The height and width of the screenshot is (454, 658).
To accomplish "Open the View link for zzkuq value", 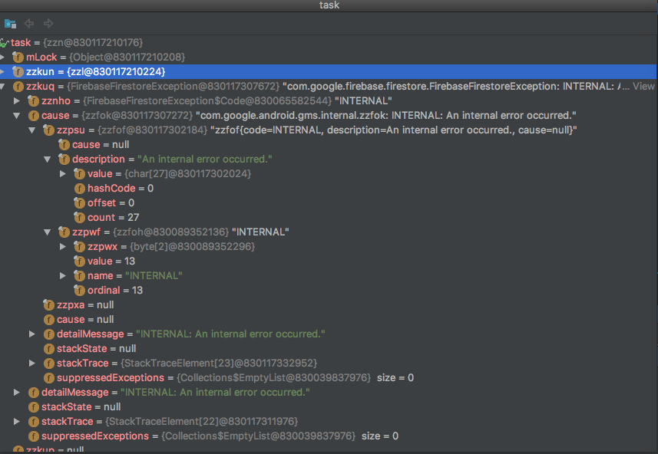I will [x=643, y=87].
